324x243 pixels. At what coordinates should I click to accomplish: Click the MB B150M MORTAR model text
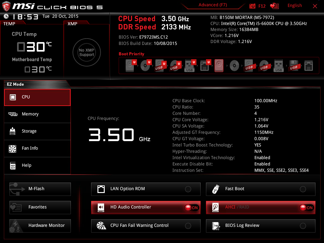242,17
